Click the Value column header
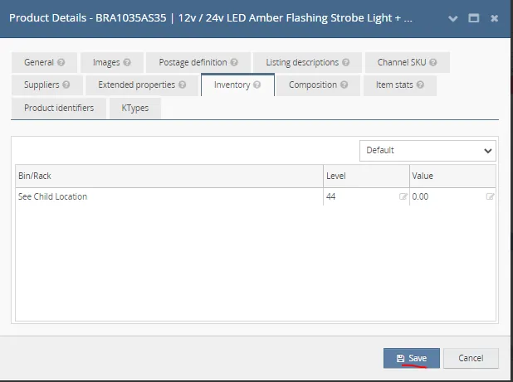This screenshot has height=382, width=513. [x=452, y=176]
